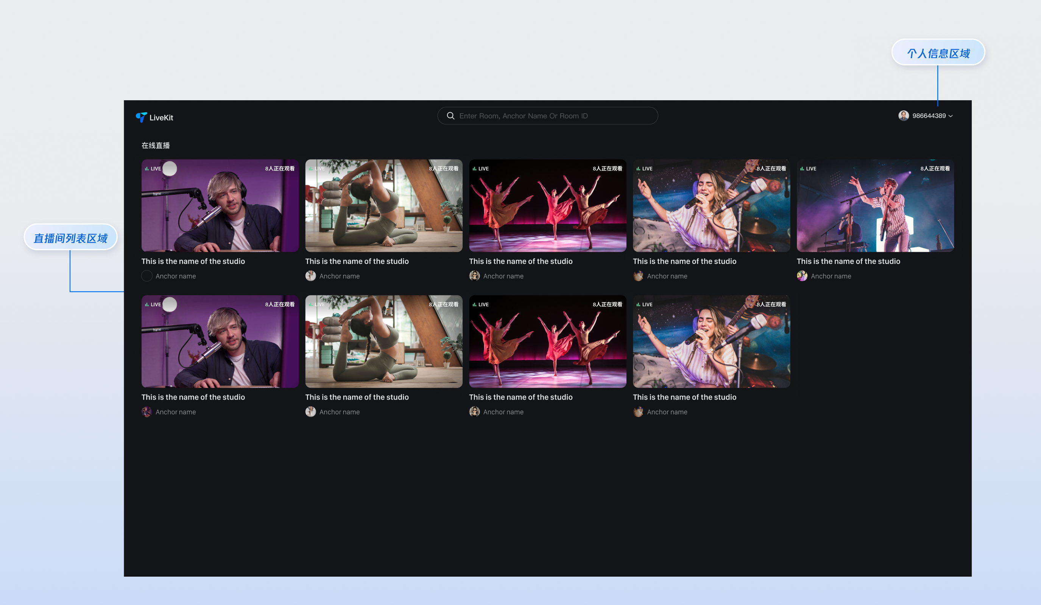Open the guitarist concert live stream thumbnail
The height and width of the screenshot is (605, 1041).
tap(875, 206)
